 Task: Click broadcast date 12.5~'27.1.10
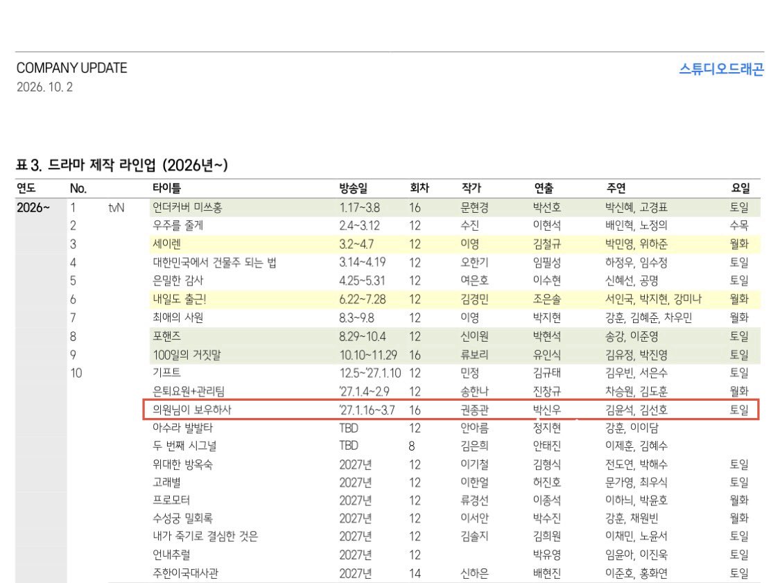pyautogui.click(x=370, y=373)
